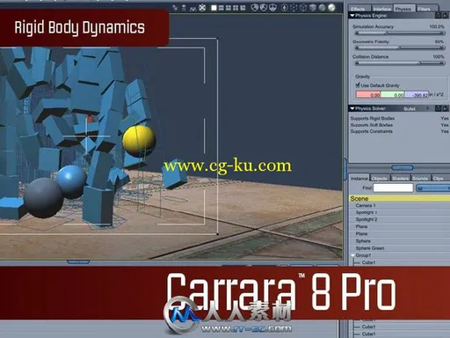
Task: Switch to the Objects tab
Action: pos(380,178)
